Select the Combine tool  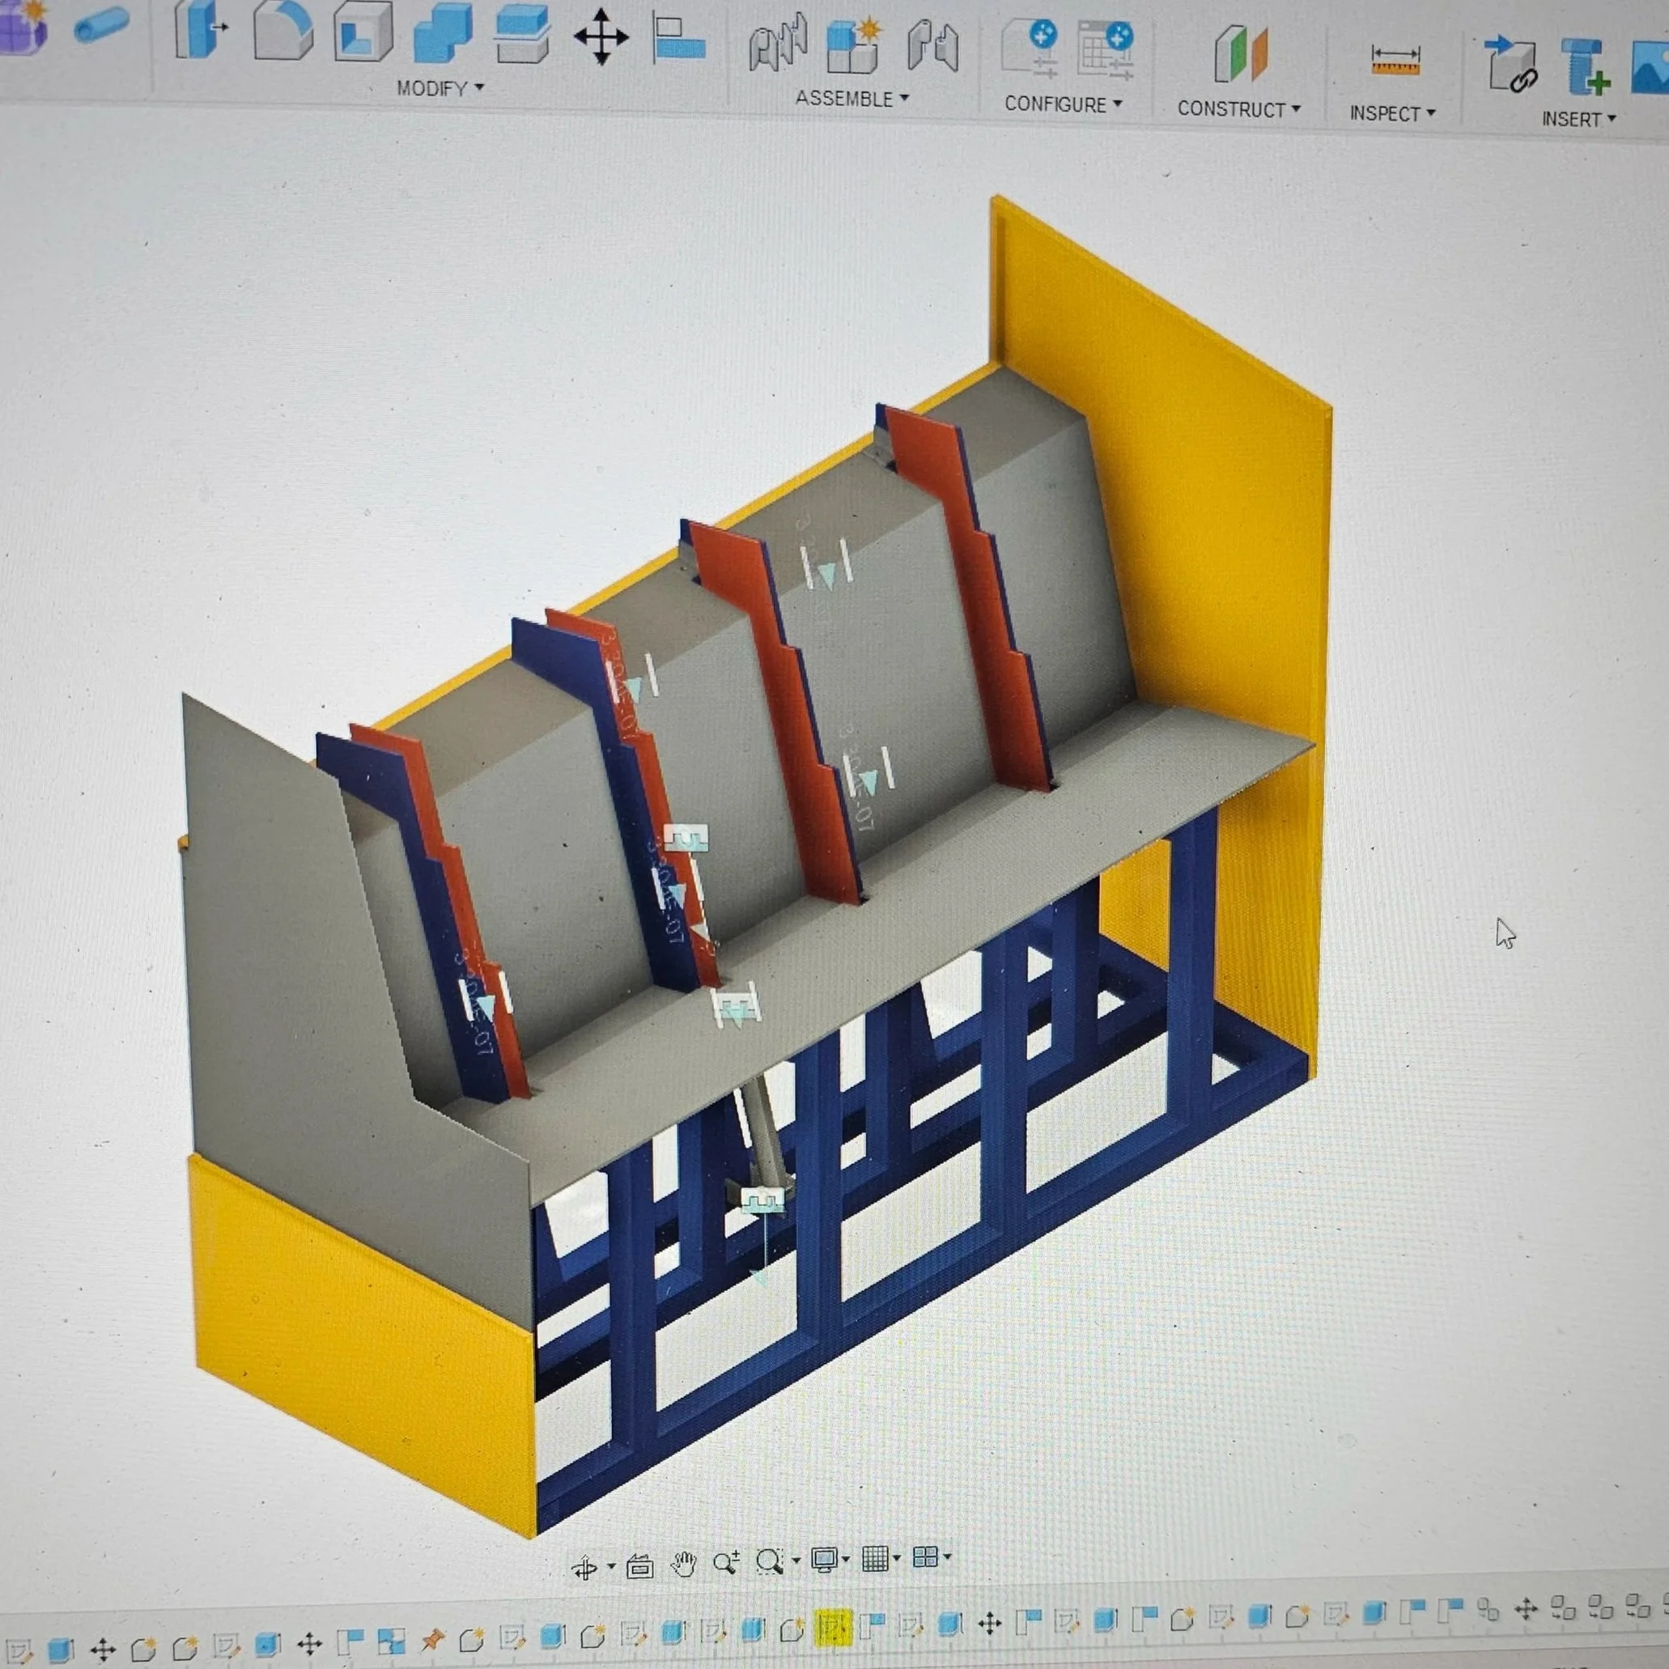pos(442,35)
